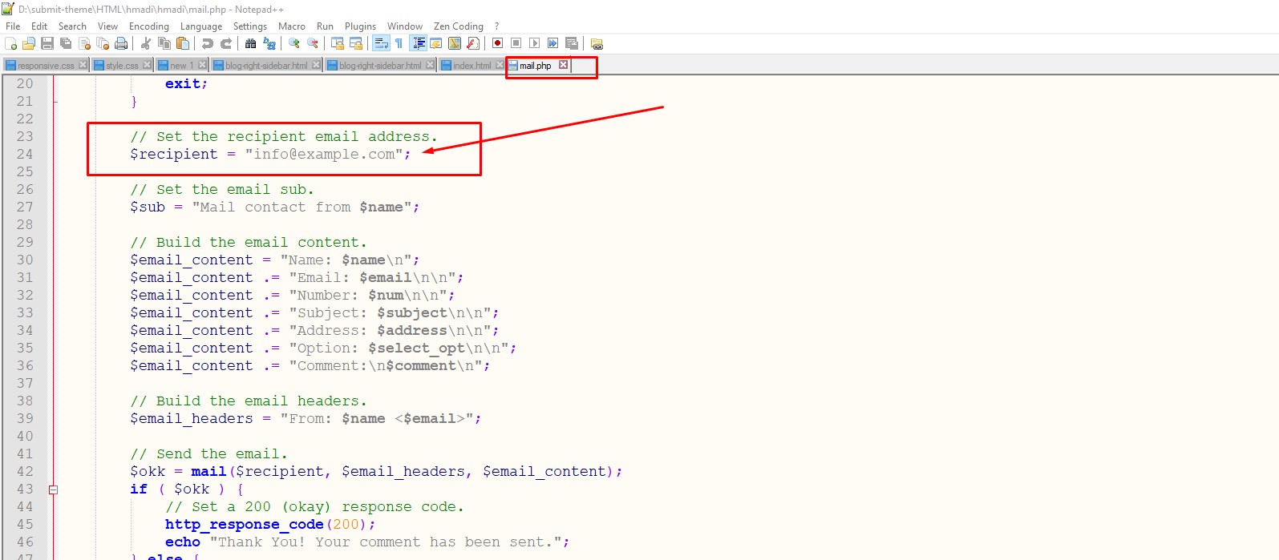1279x560 pixels.
Task: Toggle the indent guide toolbar icon
Action: click(x=418, y=43)
